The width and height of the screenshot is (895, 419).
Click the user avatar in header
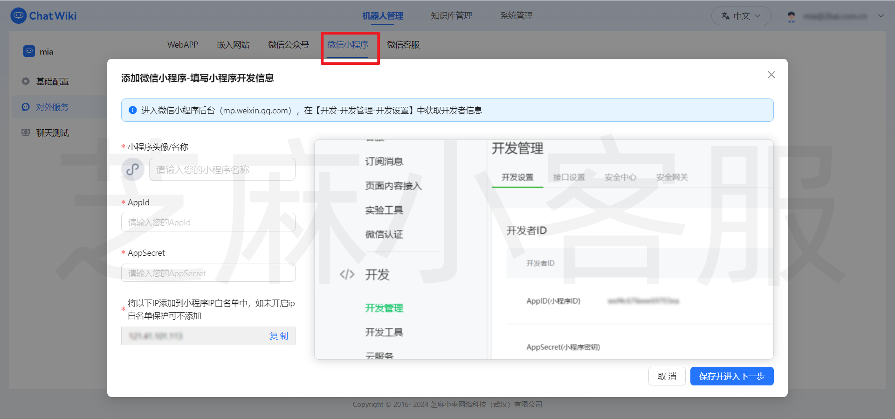792,16
